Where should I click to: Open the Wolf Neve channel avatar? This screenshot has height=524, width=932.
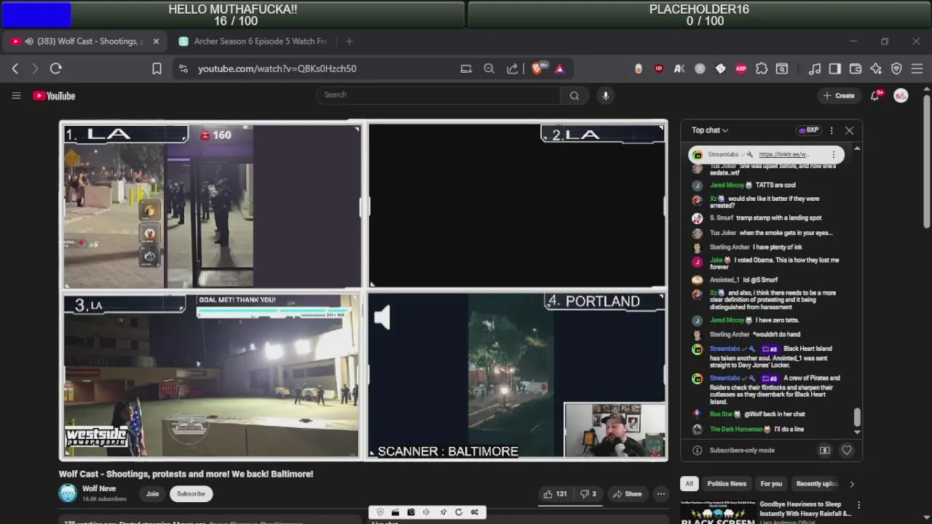[68, 493]
